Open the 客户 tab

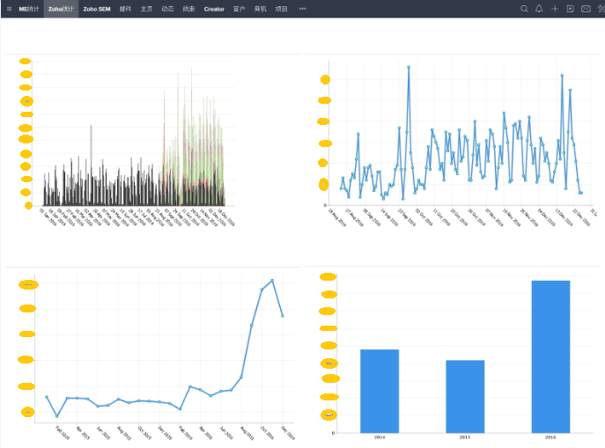[240, 9]
